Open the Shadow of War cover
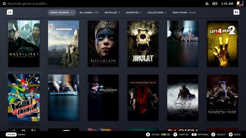Image resolution: width=246 pixels, height=138 pixels. pos(222,97)
